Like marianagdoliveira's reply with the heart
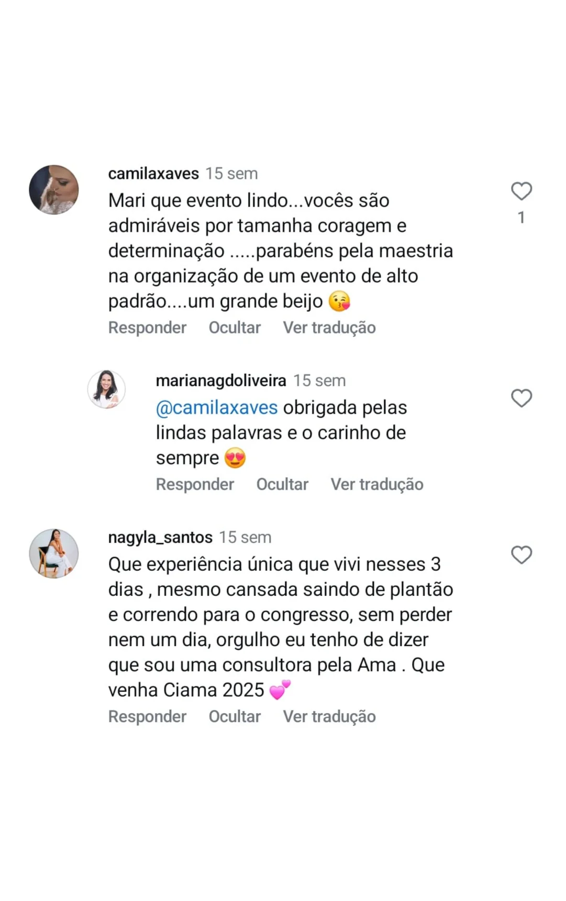 [x=521, y=398]
